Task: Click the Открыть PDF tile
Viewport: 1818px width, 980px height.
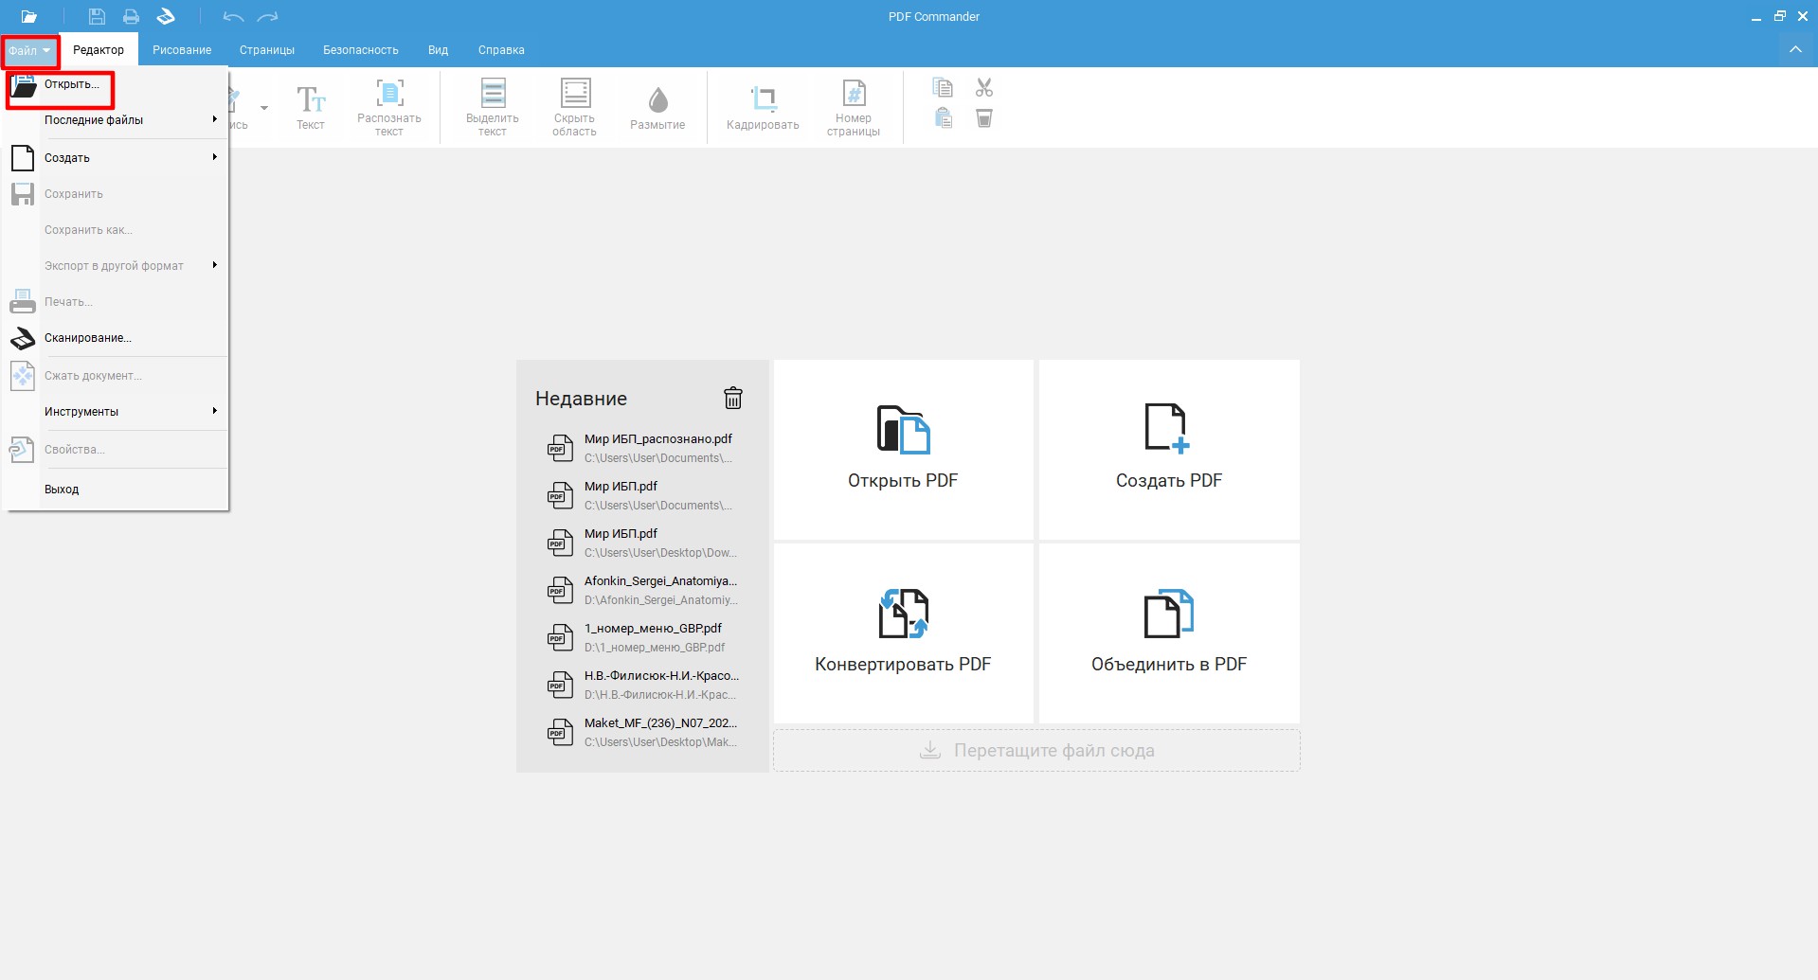Action: pyautogui.click(x=903, y=449)
